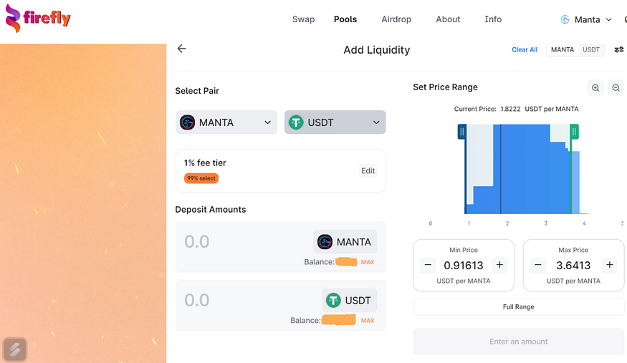Go back with the left arrow
This screenshot has height=363, width=627.
pyautogui.click(x=181, y=49)
